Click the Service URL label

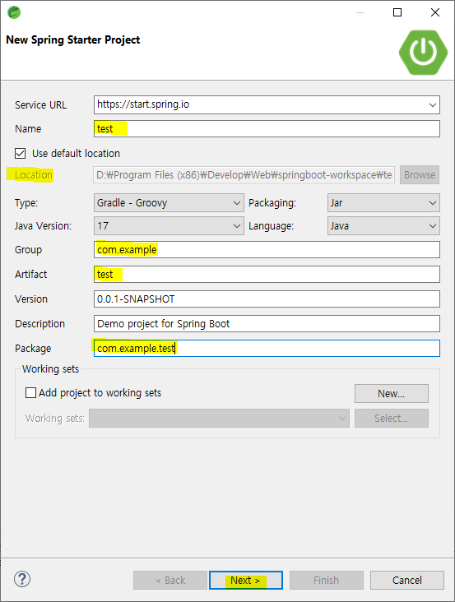point(40,104)
